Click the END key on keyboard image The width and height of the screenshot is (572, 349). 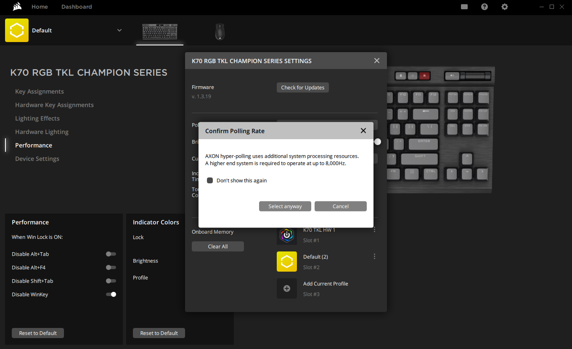point(468,129)
